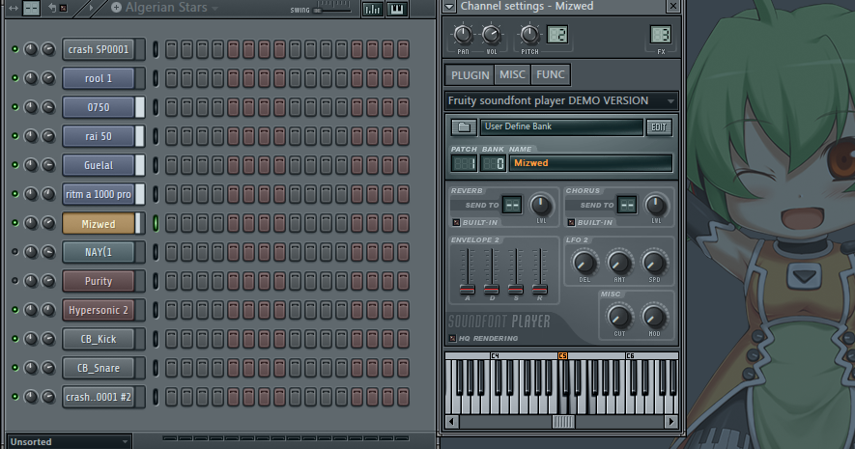Screen dimensions: 855x449
Task: Click the beats-per-bar display in step sequencer header
Action: pyautogui.click(x=31, y=8)
